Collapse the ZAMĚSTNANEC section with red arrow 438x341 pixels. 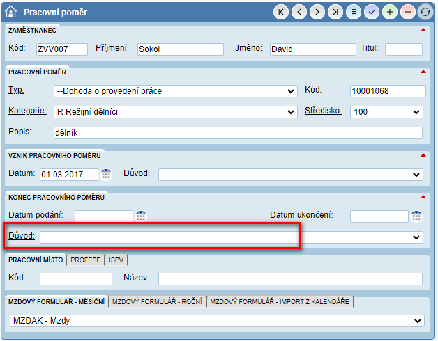click(423, 31)
